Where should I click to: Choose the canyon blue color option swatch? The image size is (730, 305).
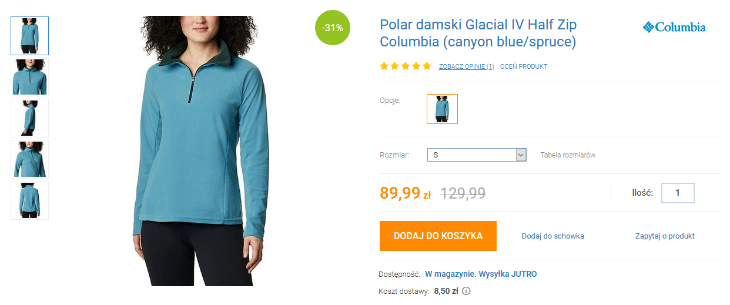(x=442, y=109)
